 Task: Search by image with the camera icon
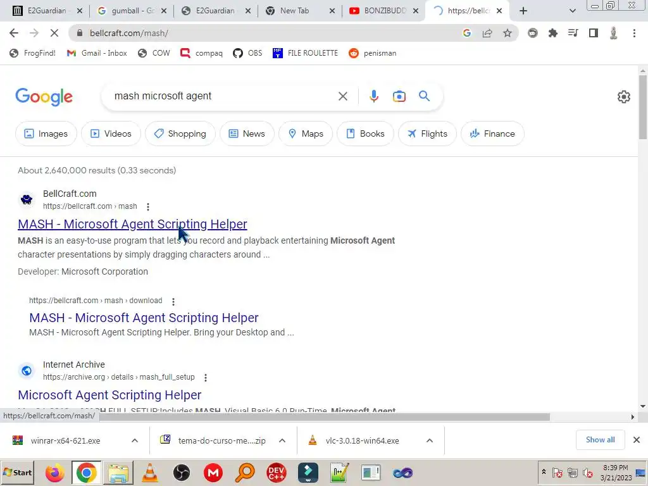pyautogui.click(x=399, y=96)
